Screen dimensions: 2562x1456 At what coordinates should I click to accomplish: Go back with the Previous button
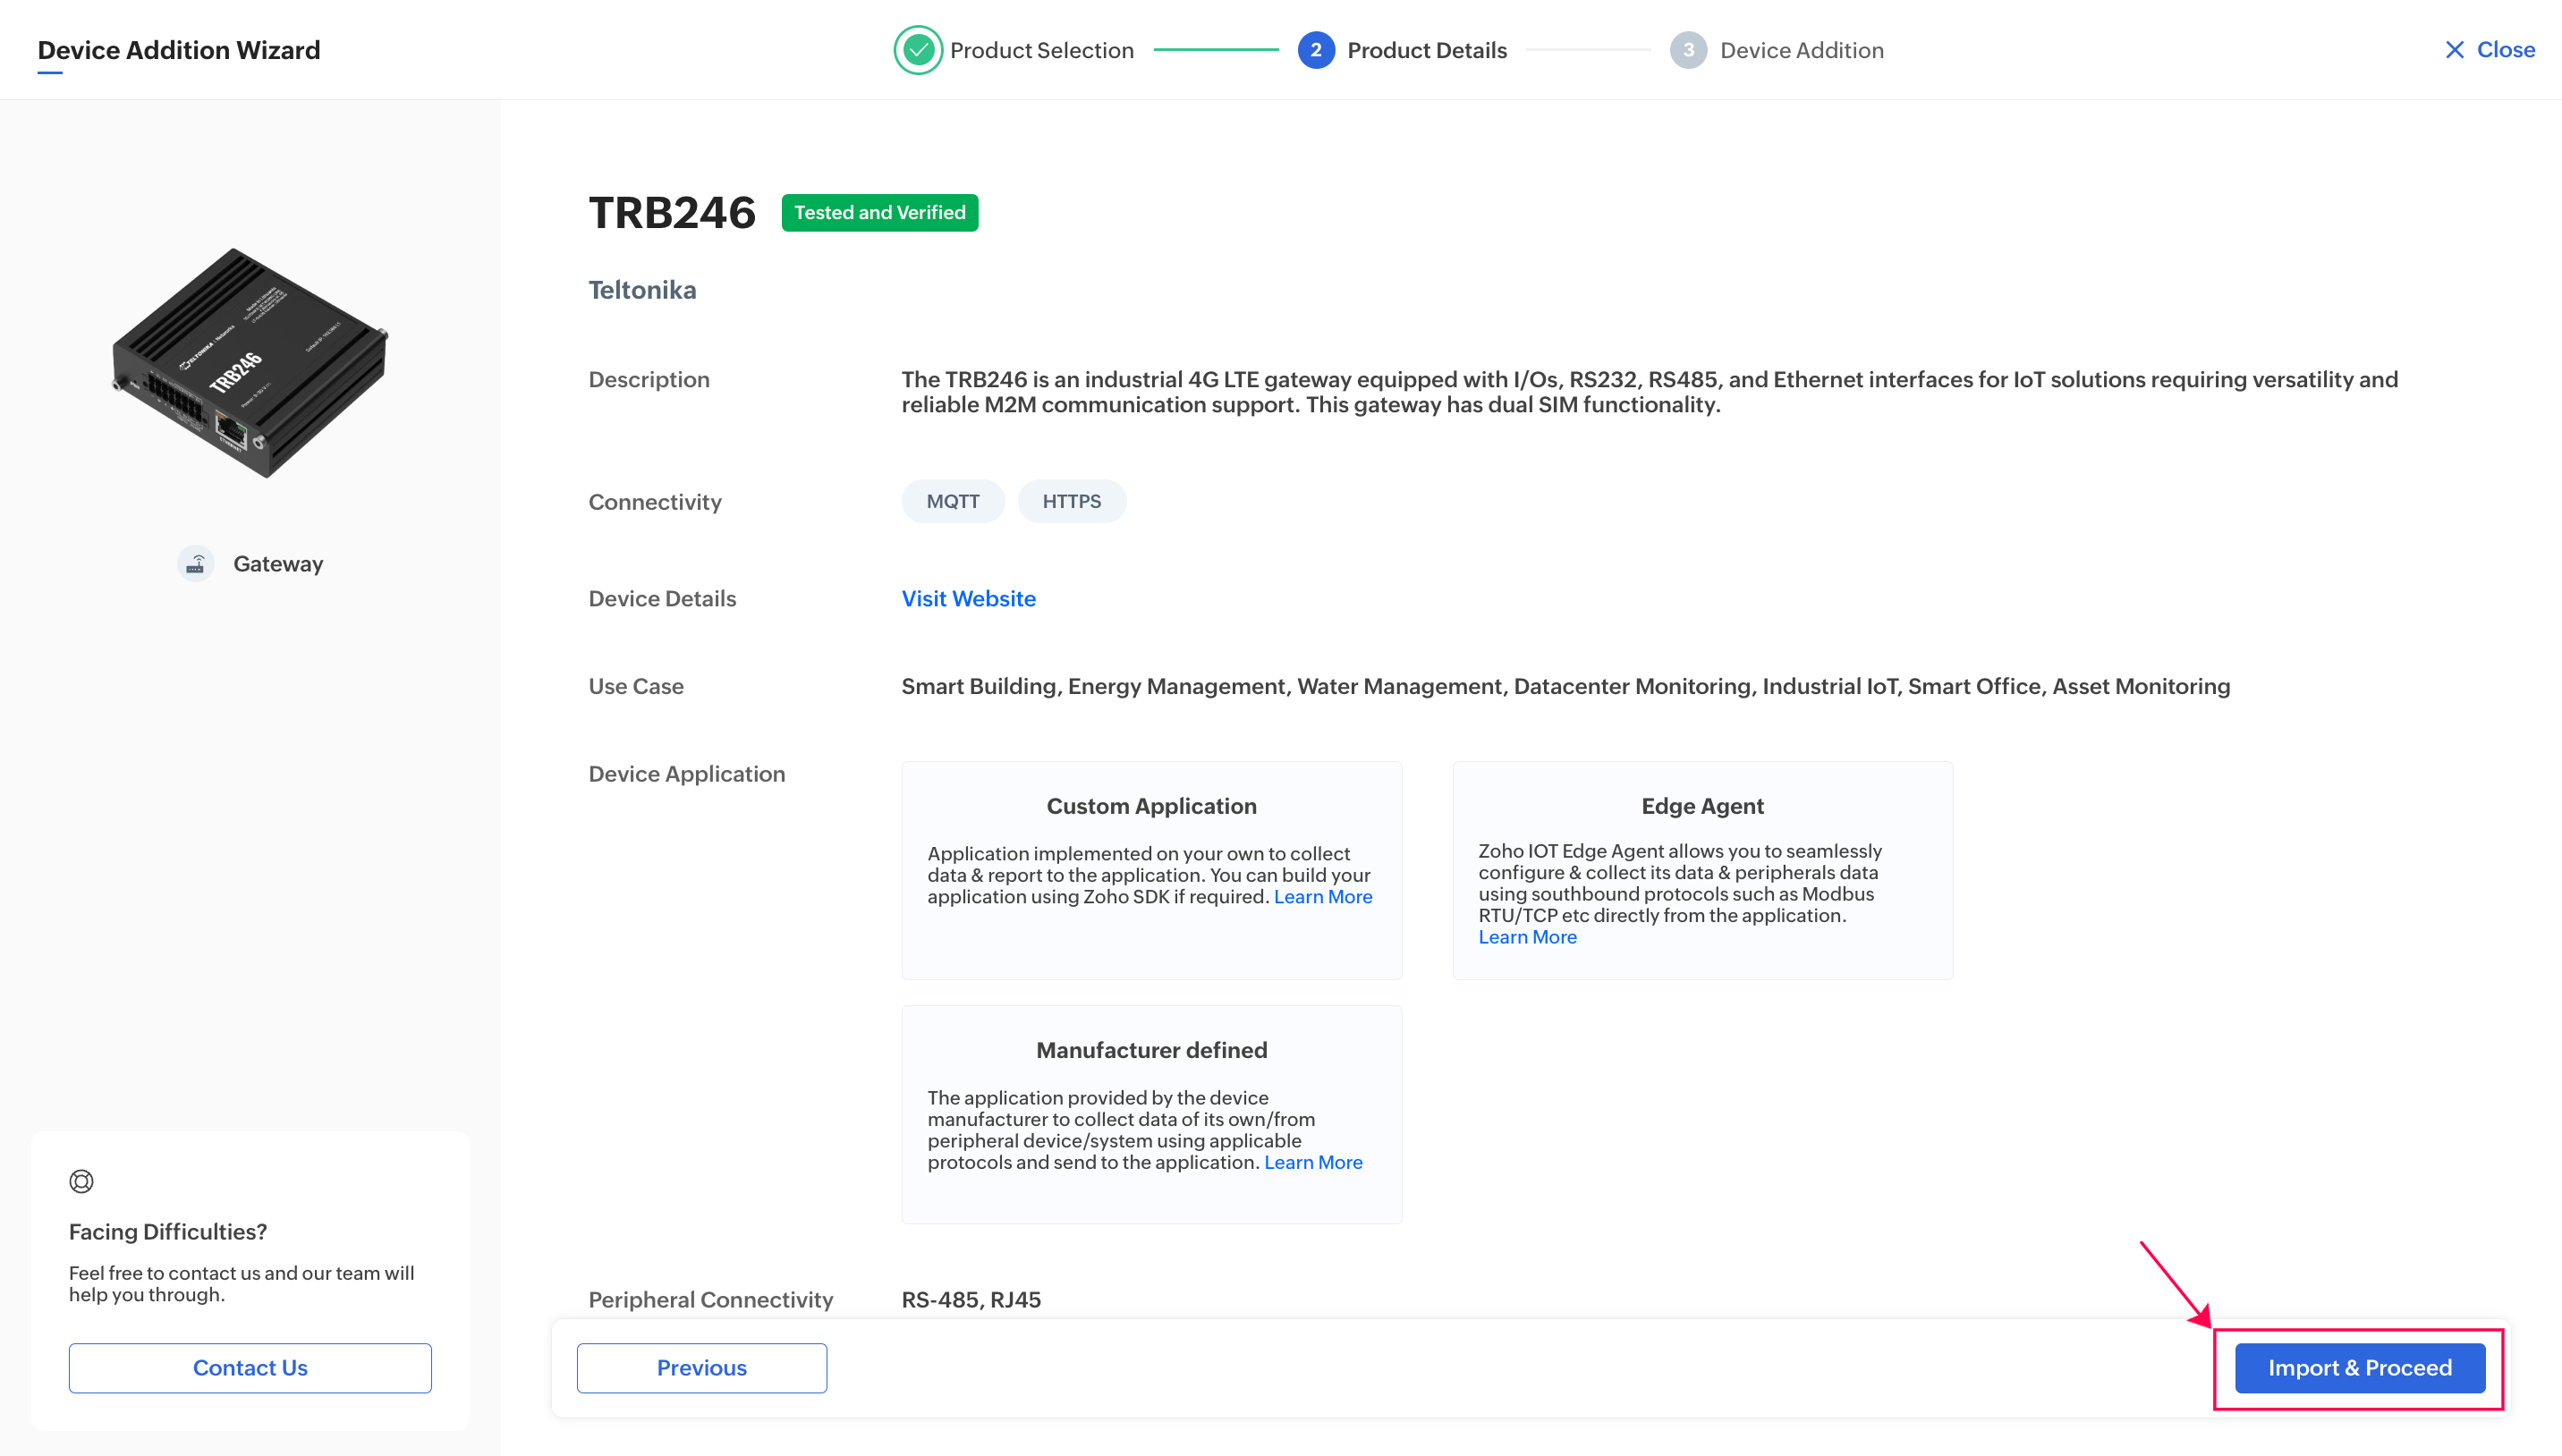point(701,1367)
